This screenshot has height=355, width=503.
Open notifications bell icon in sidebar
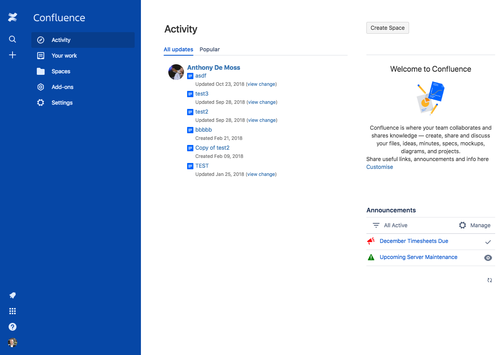pyautogui.click(x=13, y=295)
